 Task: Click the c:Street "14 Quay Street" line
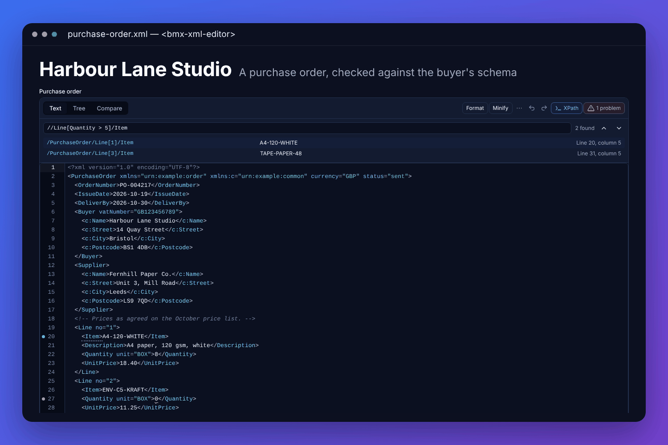tap(143, 230)
